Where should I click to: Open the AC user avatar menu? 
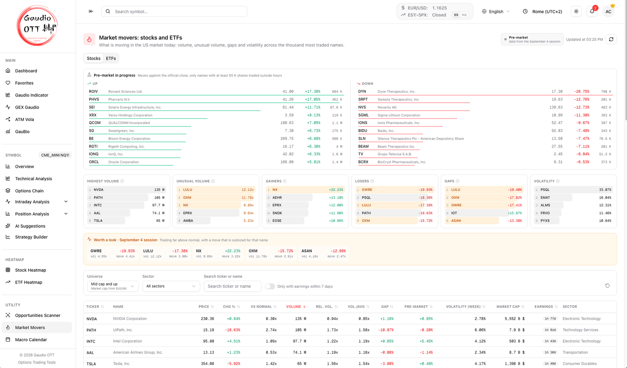608,12
